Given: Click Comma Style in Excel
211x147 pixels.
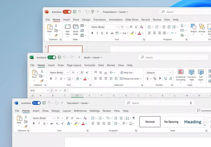Looking at the screenshot, I should click(160, 78).
